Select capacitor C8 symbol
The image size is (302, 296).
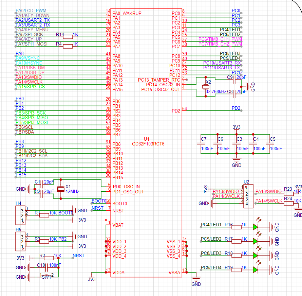[234, 94]
